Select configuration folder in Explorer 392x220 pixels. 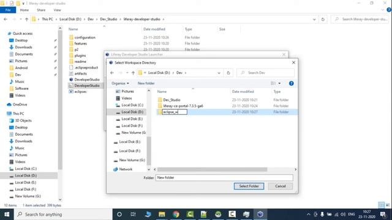85,37
